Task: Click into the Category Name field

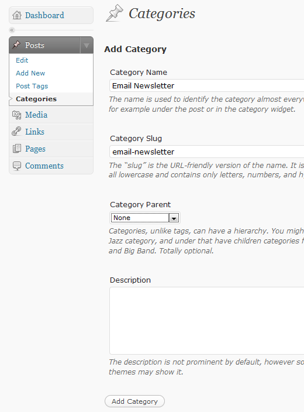Action: click(x=206, y=85)
